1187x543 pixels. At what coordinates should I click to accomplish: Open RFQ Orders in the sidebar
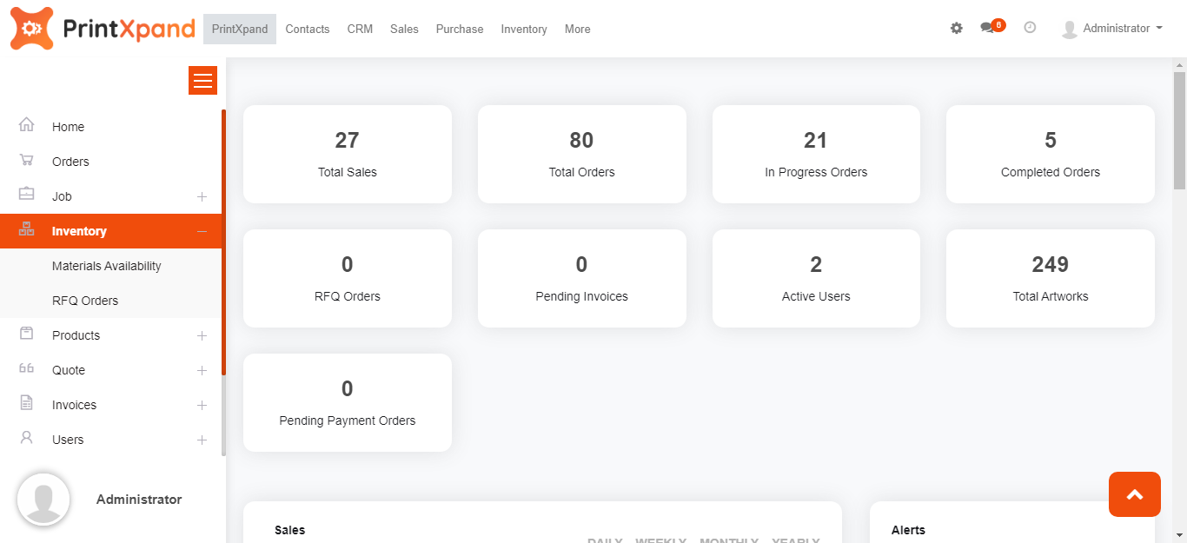[x=85, y=301]
